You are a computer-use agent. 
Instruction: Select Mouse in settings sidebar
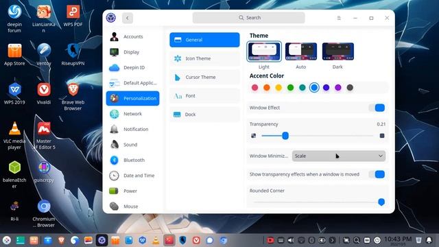coord(132,206)
